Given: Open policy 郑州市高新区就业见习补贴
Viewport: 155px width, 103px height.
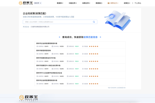Looking at the screenshot, I should click(46, 58).
